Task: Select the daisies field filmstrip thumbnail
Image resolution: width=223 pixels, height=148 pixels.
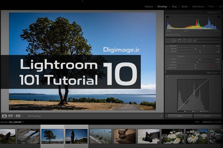Action: (173, 136)
